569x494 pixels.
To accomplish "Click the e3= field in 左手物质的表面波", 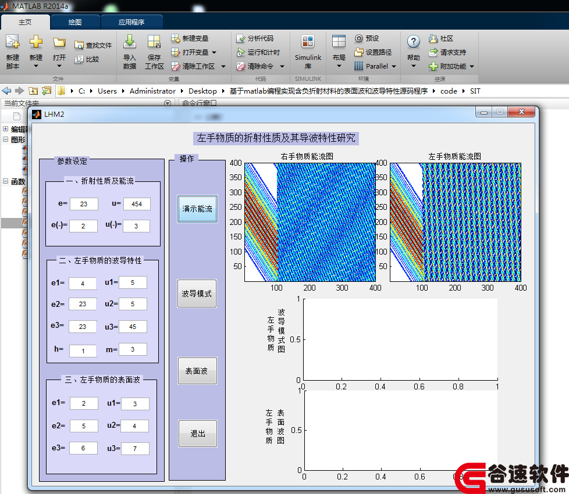I will [83, 448].
